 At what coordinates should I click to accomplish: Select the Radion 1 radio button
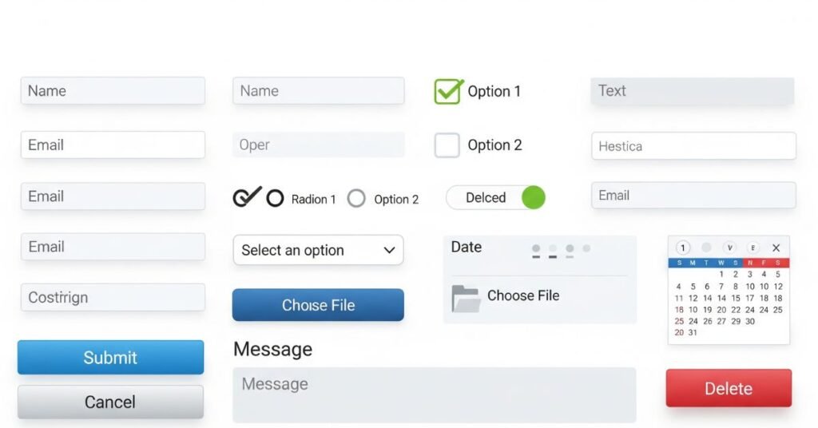click(275, 199)
